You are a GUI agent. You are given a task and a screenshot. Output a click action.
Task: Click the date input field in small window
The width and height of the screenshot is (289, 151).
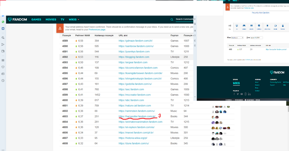click(x=256, y=38)
